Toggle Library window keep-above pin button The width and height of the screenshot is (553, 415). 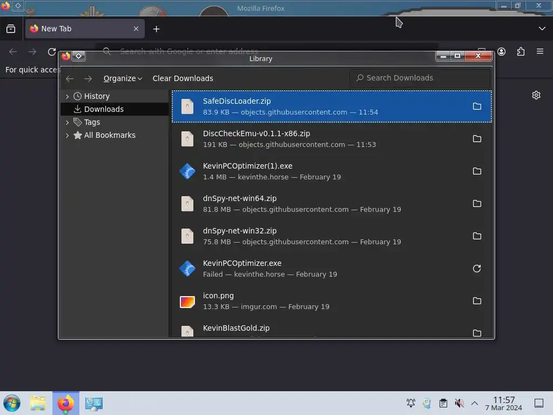tap(79, 56)
